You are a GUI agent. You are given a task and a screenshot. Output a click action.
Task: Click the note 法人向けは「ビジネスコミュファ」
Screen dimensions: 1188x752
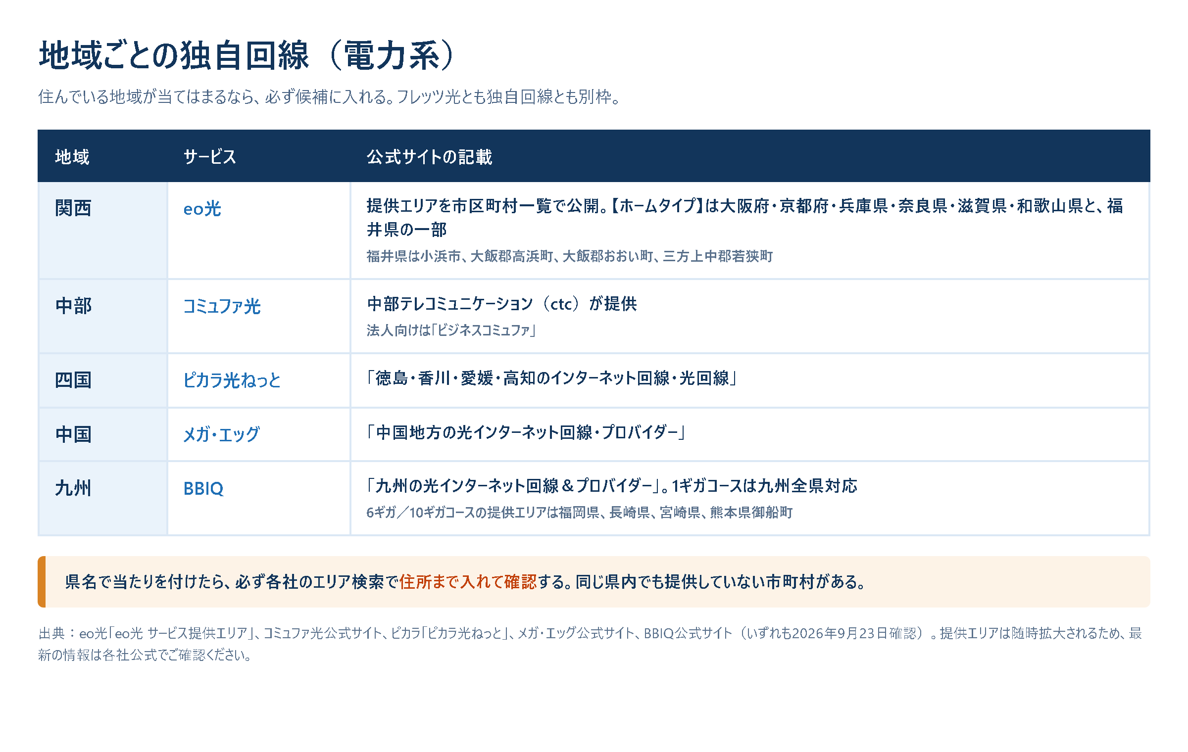pyautogui.click(x=451, y=330)
